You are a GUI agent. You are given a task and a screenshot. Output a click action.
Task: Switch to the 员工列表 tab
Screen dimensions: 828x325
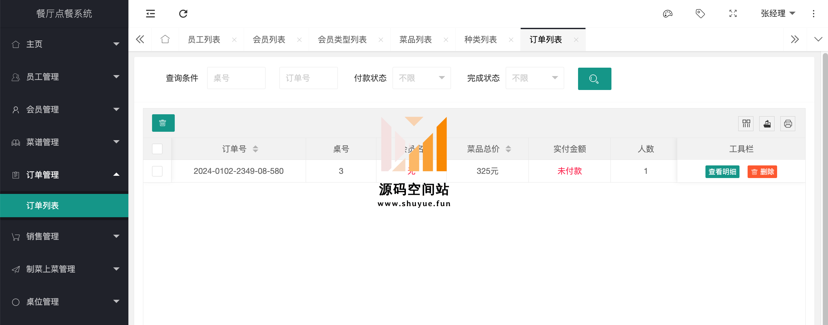(x=204, y=40)
